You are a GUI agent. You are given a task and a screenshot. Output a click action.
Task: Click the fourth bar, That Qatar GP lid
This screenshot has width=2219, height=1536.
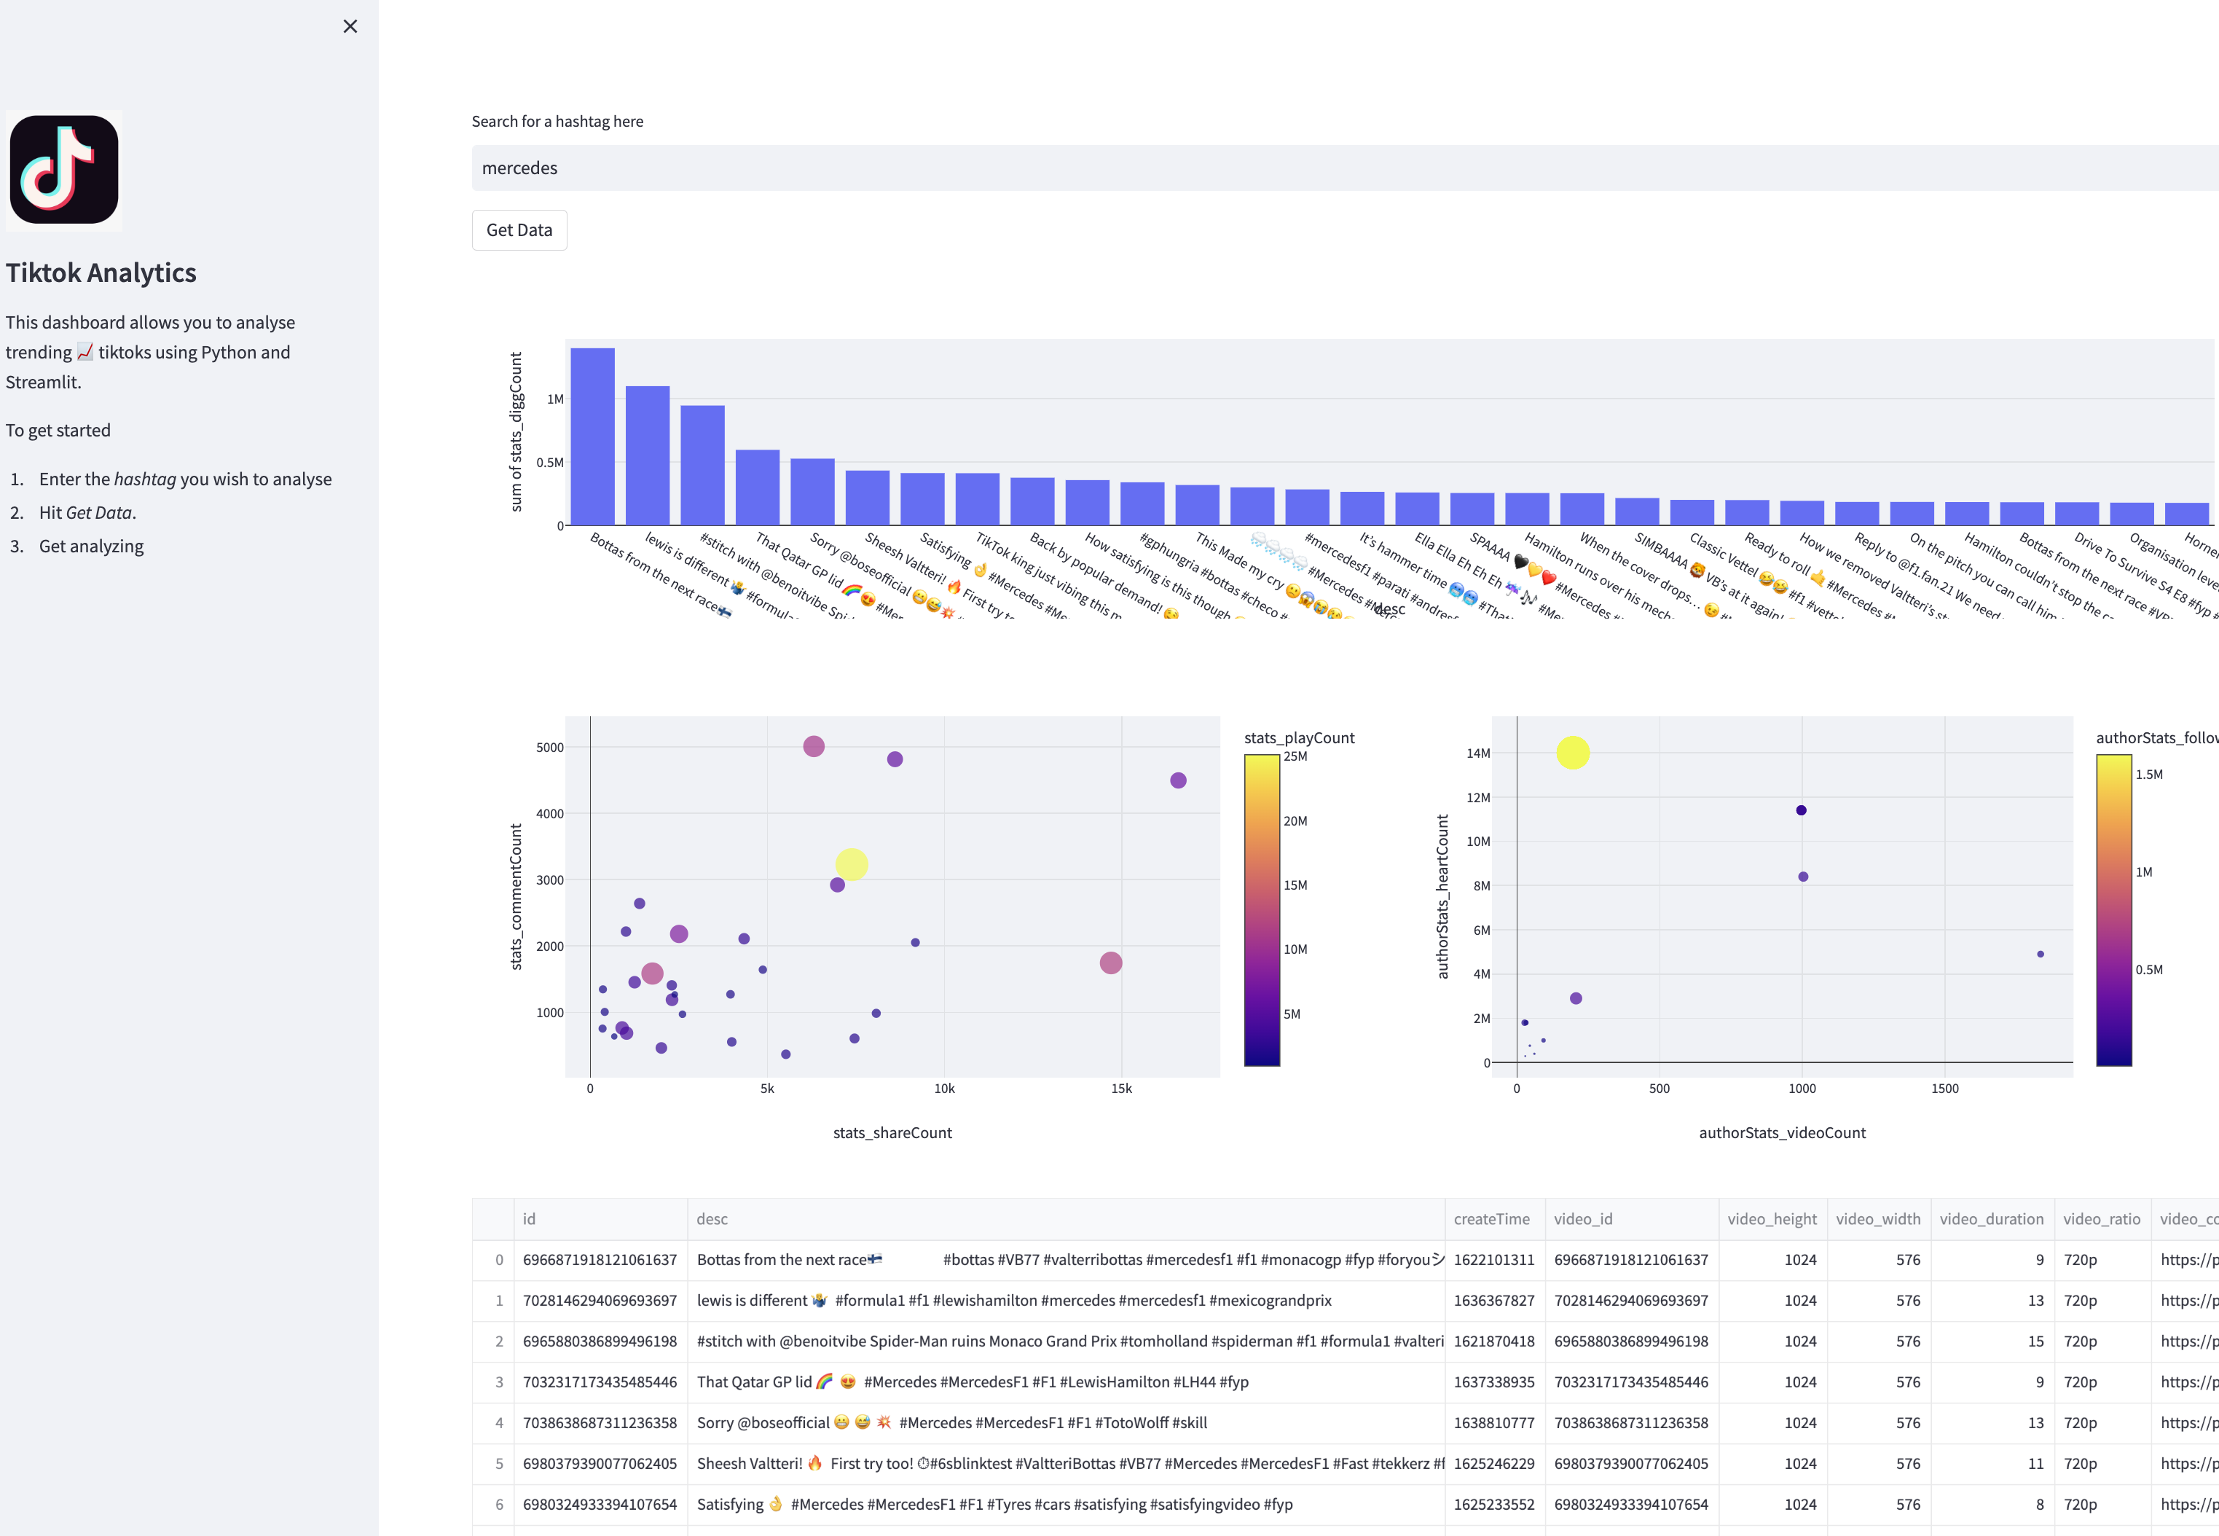pos(758,487)
